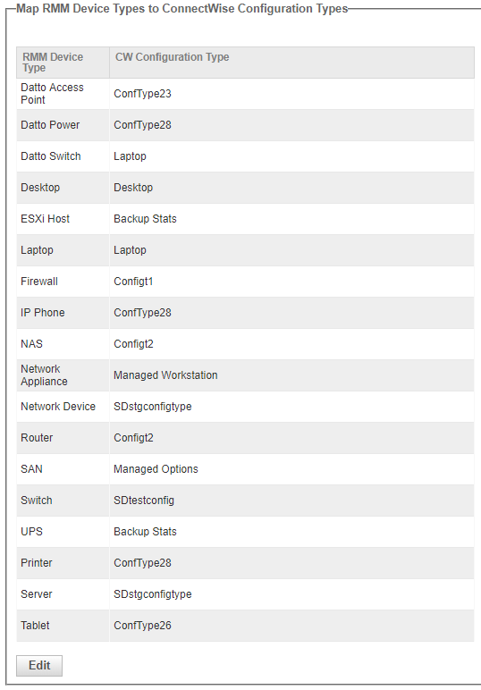Click ConfType26 in Tablet row
The width and height of the screenshot is (481, 690).
142,625
